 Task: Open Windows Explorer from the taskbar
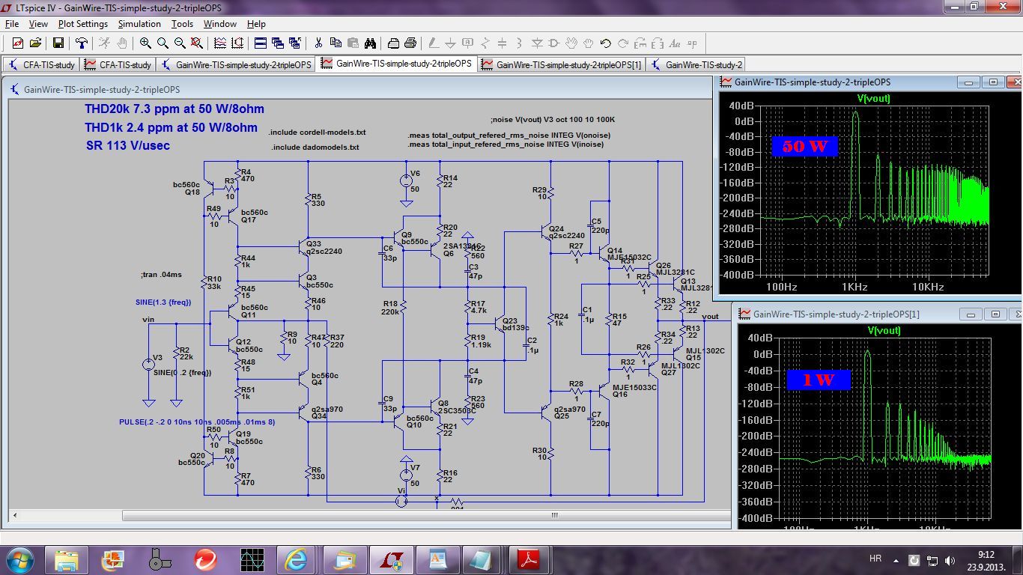pos(66,559)
